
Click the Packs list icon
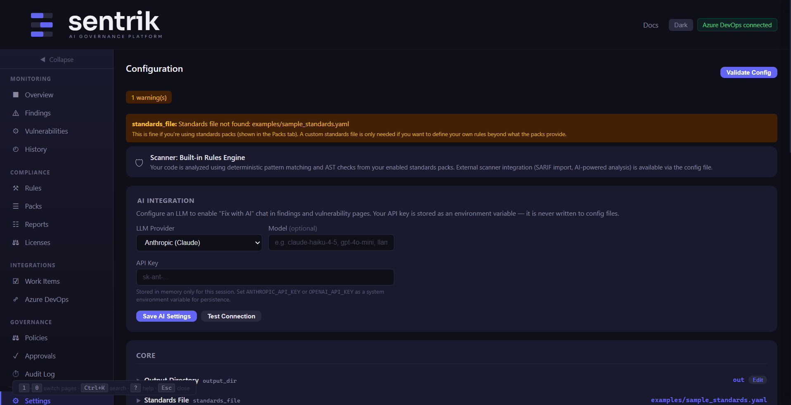[16, 206]
